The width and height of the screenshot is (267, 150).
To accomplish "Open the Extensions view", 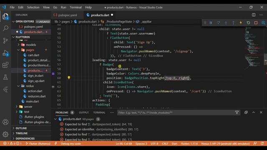I will (x=5, y=65).
